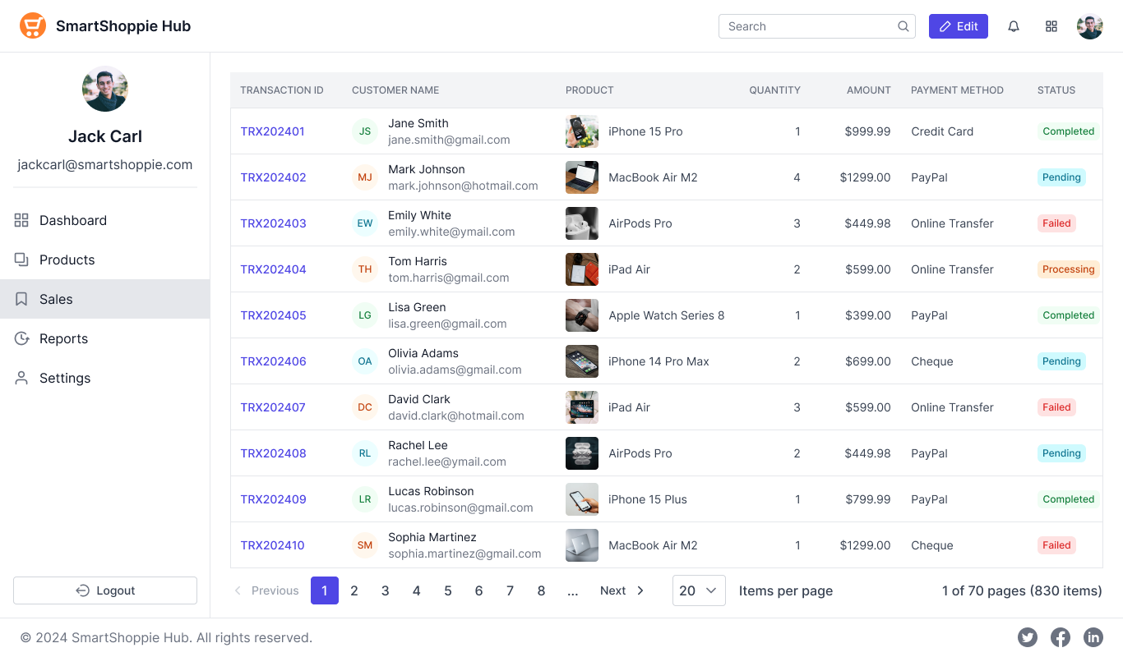Open the apps grid icon in header
The height and width of the screenshot is (657, 1123).
tap(1051, 26)
